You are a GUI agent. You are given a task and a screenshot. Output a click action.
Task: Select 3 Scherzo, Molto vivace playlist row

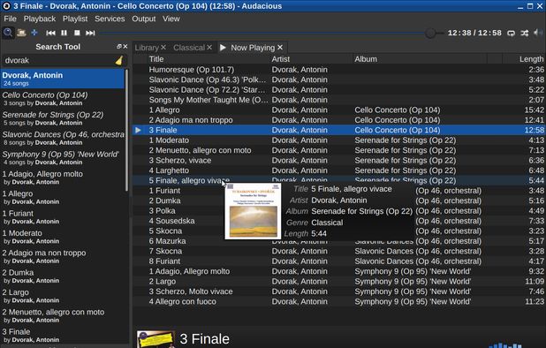pos(339,291)
